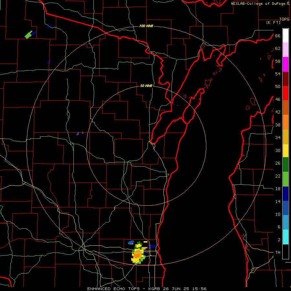The height and width of the screenshot is (291, 291).
Task: Click the NEXLAB-College of DuPage label
Action: coord(259,4)
